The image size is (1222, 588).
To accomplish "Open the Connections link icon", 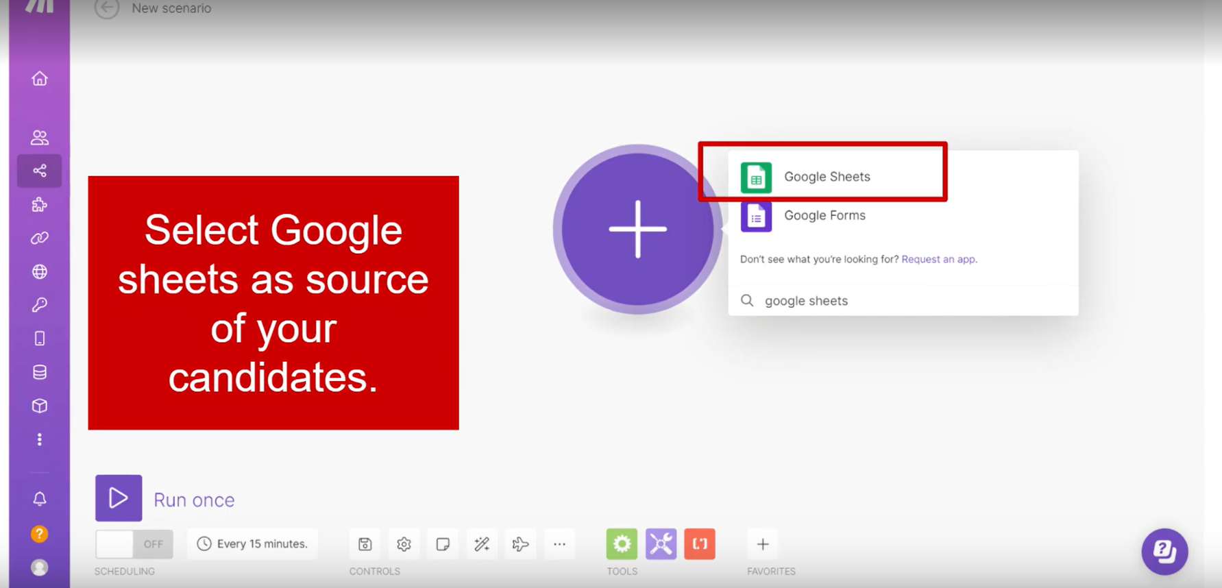I will point(40,238).
